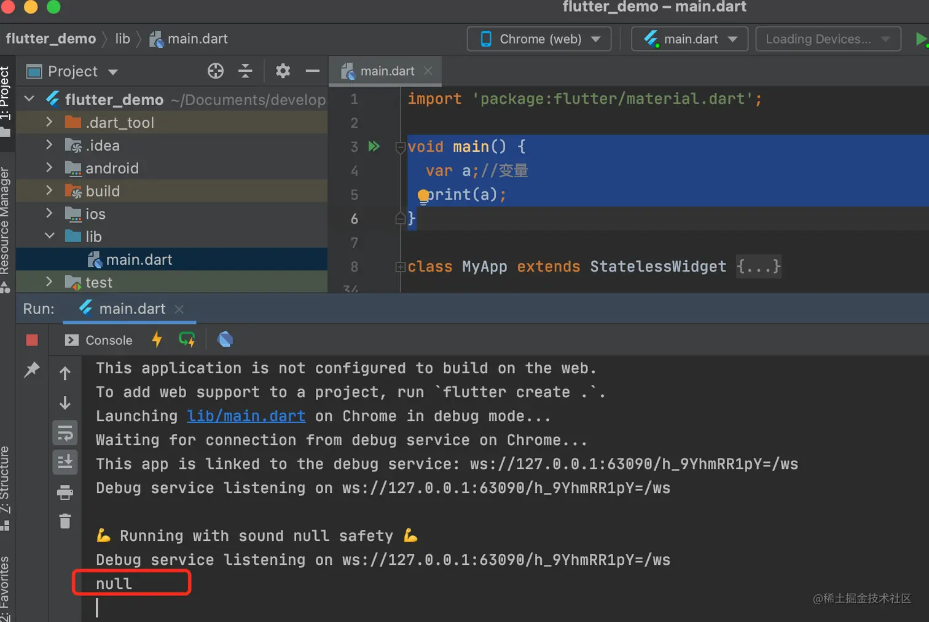929x622 pixels.
Task: Open the Loading Devices dropdown
Action: pyautogui.click(x=828, y=39)
